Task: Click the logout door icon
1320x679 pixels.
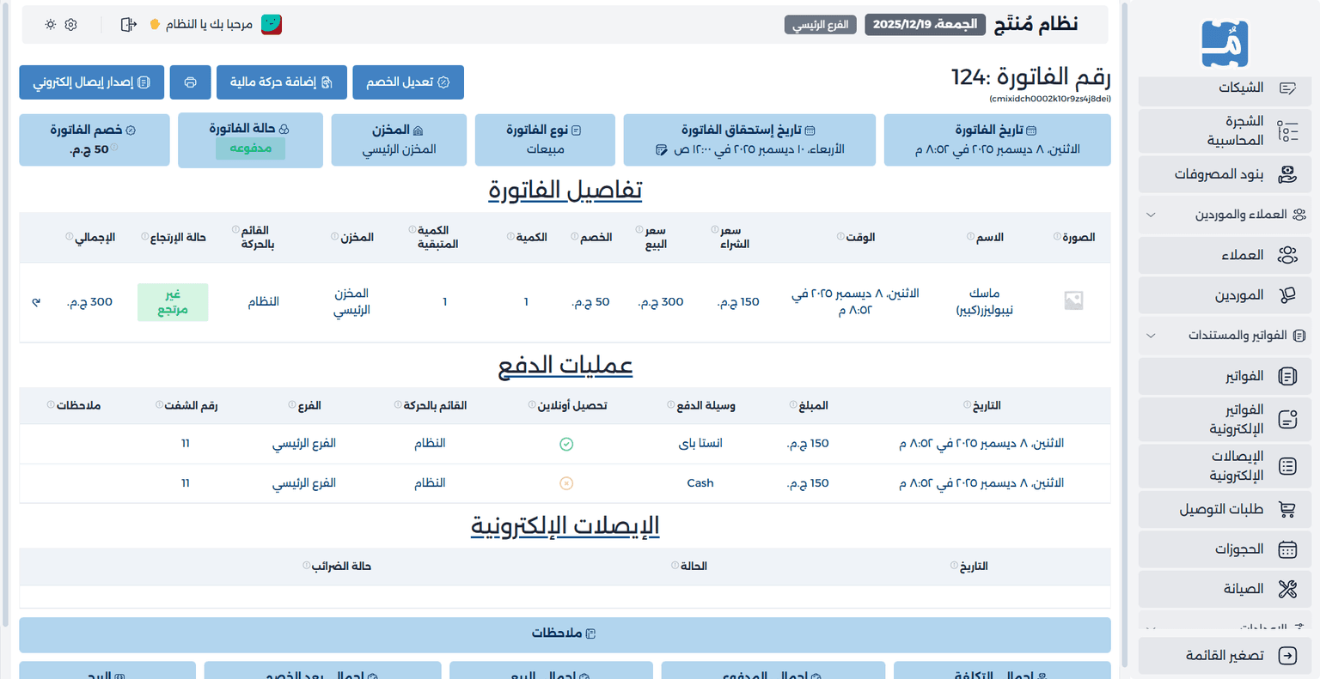Action: (129, 25)
